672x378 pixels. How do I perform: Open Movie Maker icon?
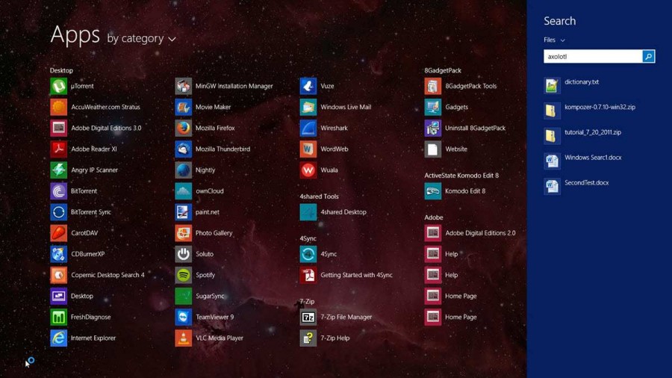pyautogui.click(x=184, y=107)
